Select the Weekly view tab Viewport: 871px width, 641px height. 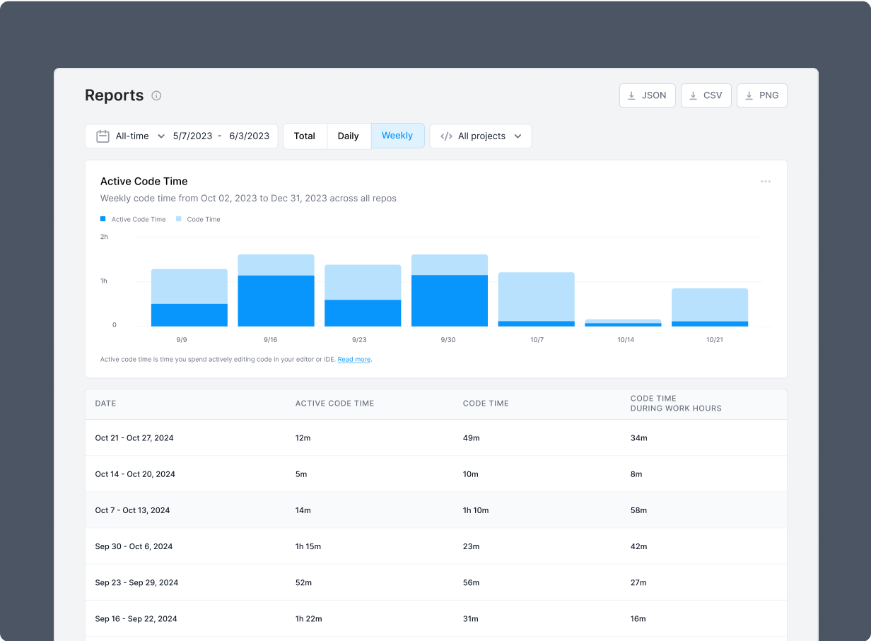point(397,136)
